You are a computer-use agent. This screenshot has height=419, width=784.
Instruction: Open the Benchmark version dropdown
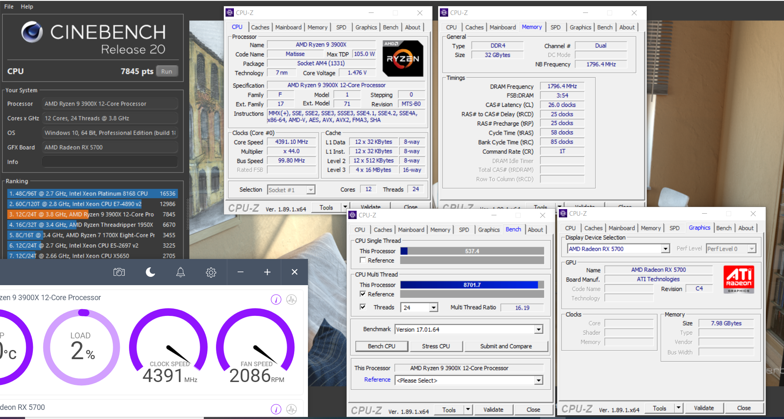pyautogui.click(x=539, y=330)
